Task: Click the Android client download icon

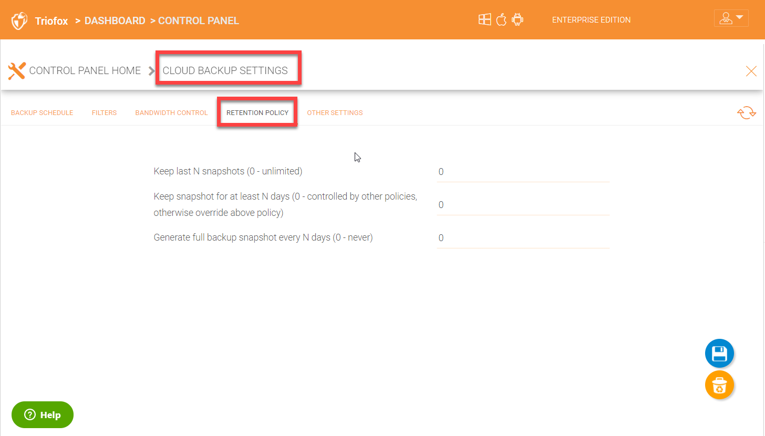Action: pyautogui.click(x=518, y=20)
